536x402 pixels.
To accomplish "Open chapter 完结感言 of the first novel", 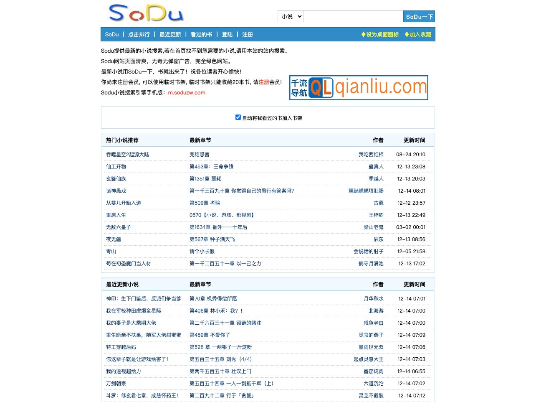I will pyautogui.click(x=199, y=154).
